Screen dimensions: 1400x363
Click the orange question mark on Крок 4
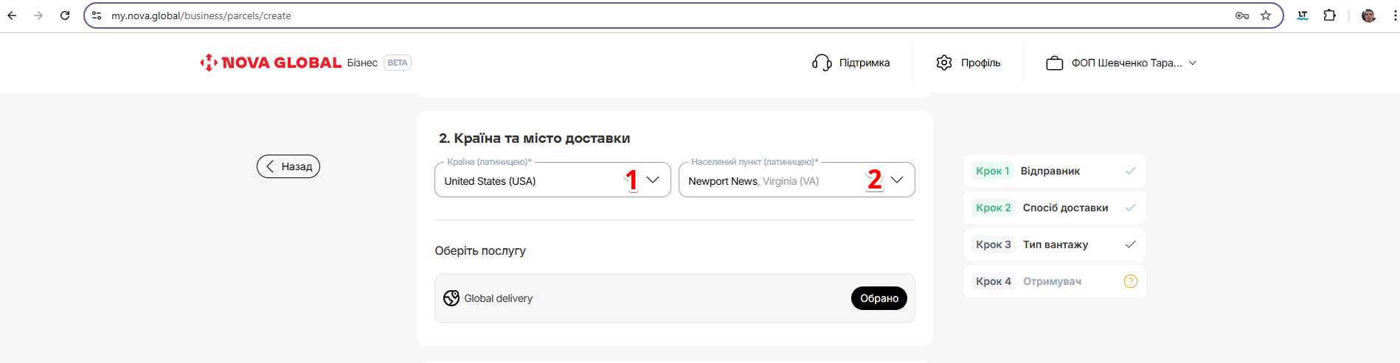(x=1130, y=281)
